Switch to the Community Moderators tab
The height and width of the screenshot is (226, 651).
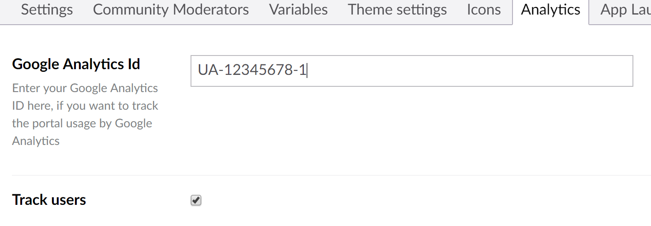coord(171,10)
